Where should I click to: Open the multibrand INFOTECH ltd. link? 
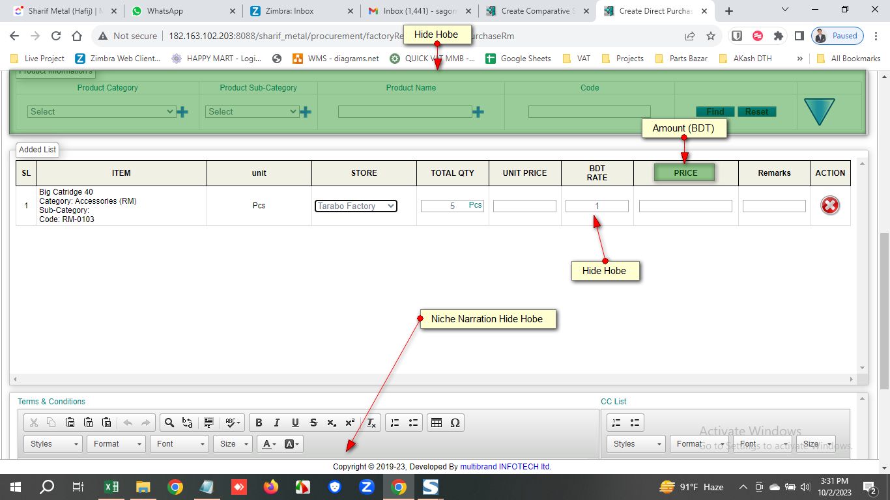point(506,467)
